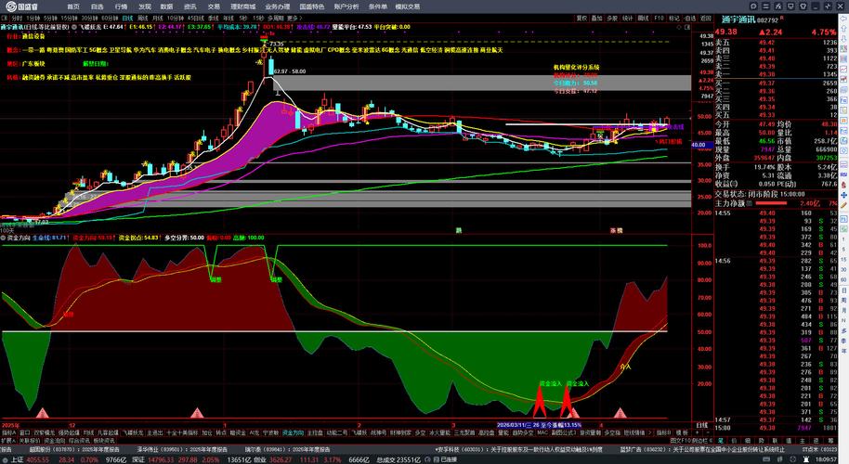Viewport: 849px width, 464px height.
Task: Click the 多股 button
Action: click(612, 18)
